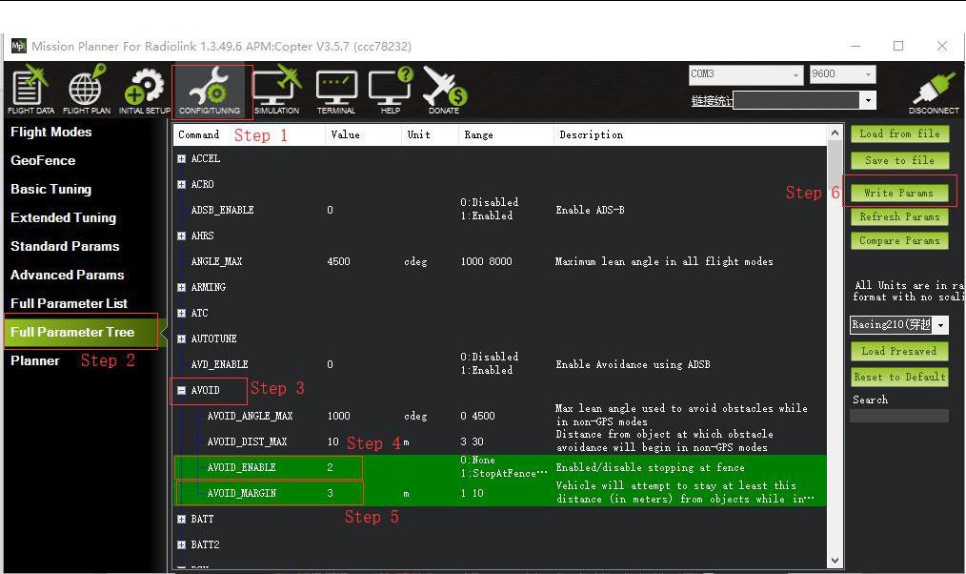Click the Range column header
This screenshot has height=574, width=966.
tap(507, 135)
